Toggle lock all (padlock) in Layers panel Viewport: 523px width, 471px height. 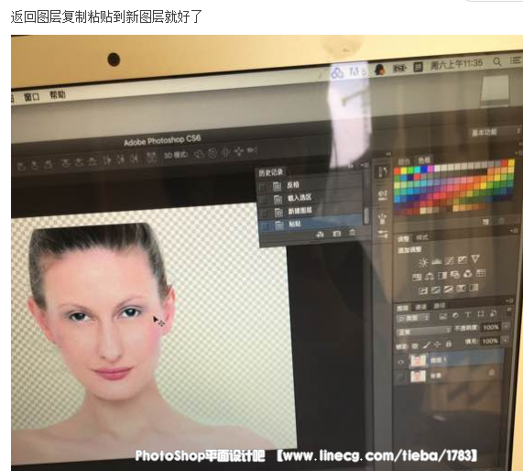449,344
